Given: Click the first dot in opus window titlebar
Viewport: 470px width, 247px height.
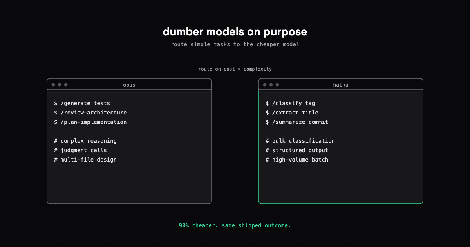Looking at the screenshot, I should coord(53,85).
